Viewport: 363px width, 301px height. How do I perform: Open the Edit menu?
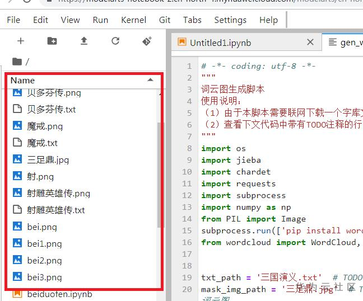click(x=40, y=20)
